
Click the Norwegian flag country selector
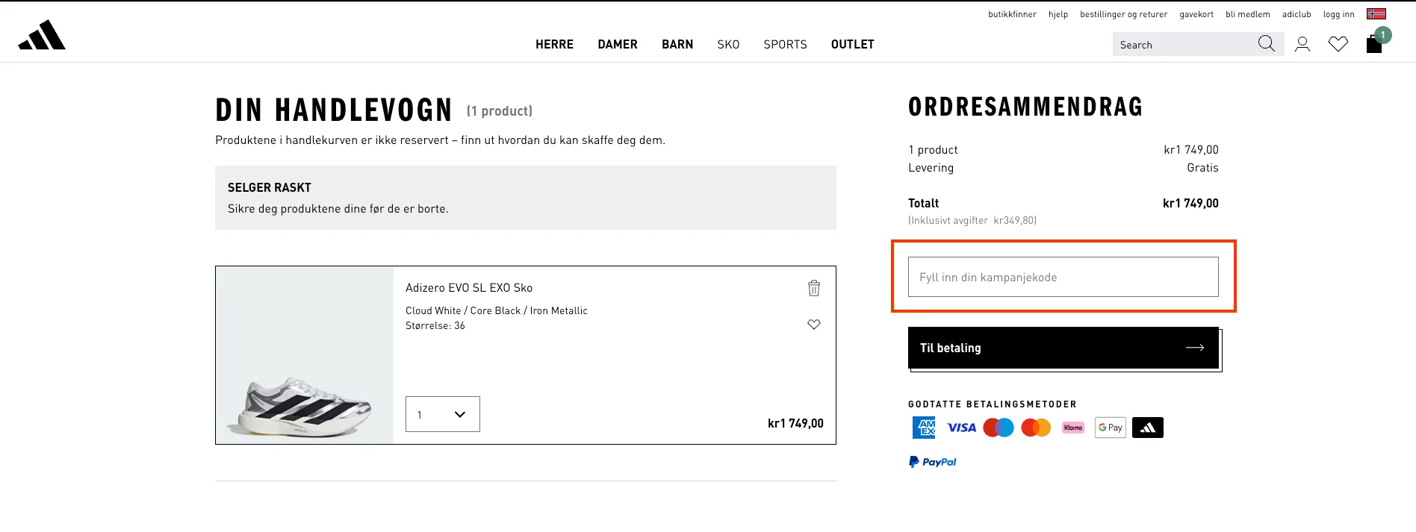click(1378, 13)
